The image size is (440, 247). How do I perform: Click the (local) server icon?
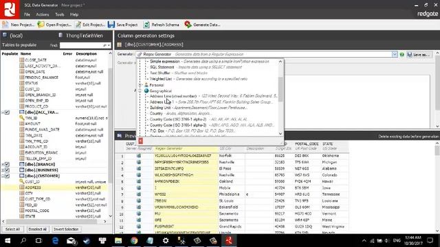[5, 35]
